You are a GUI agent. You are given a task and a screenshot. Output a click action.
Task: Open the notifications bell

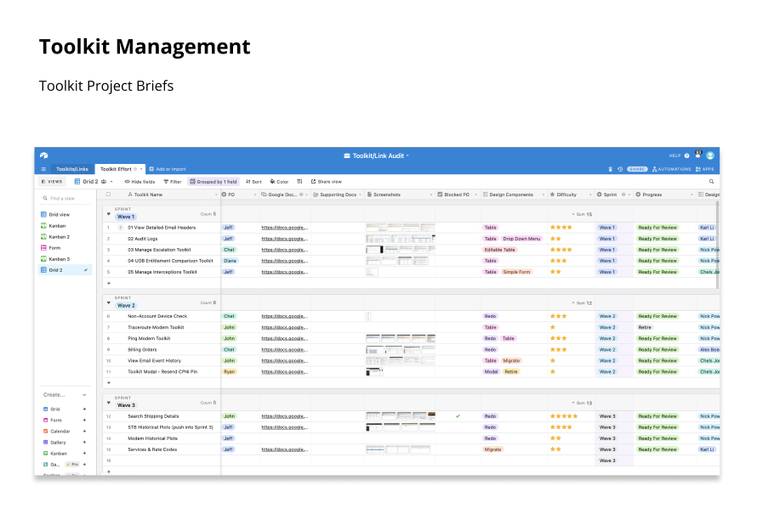[x=697, y=155]
